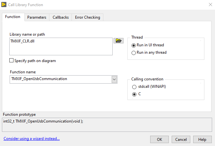This screenshot has height=146, width=215.
Task: Select Run in UI thread
Action: click(x=134, y=45)
